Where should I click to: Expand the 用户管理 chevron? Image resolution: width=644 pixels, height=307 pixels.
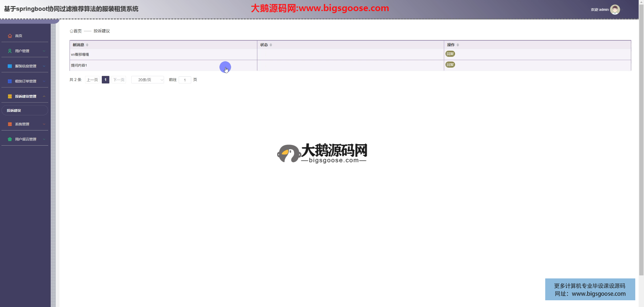(x=44, y=51)
